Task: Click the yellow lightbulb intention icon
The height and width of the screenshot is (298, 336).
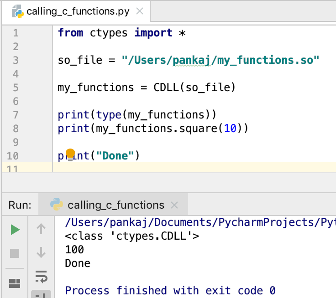Action: point(70,154)
